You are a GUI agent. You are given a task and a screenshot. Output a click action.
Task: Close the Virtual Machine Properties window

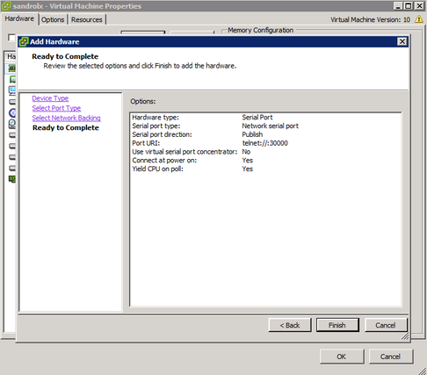click(419, 6)
